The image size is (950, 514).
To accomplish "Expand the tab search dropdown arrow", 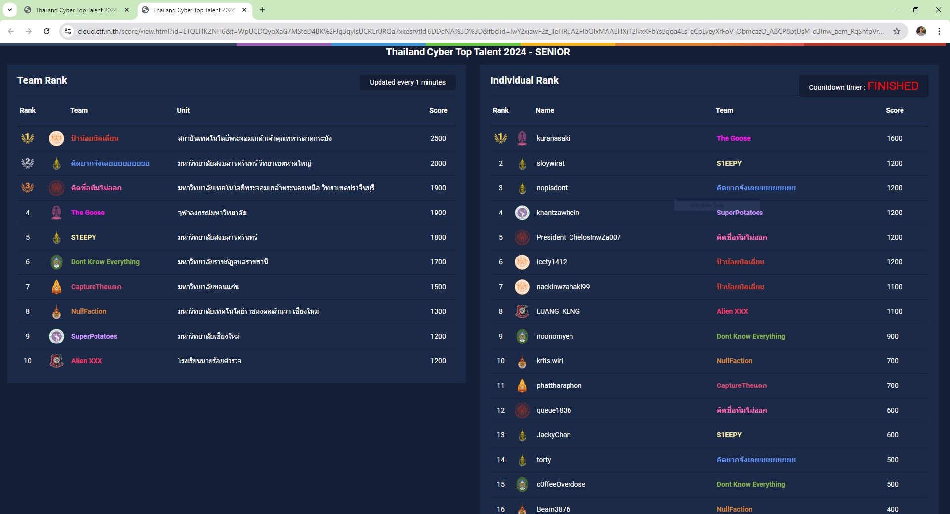I will point(10,10).
